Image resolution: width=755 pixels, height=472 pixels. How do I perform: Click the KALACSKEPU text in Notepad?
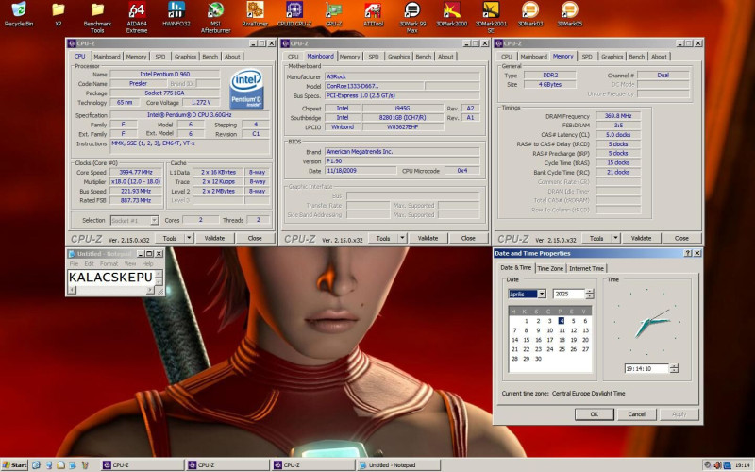pyautogui.click(x=110, y=278)
